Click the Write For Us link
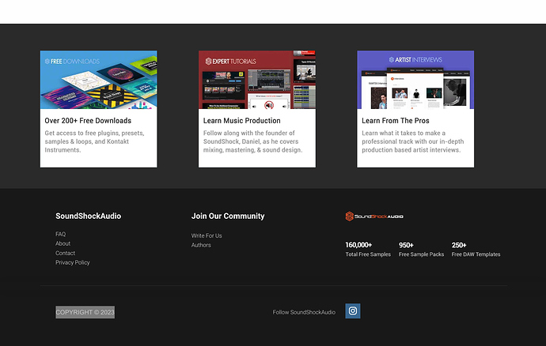546x346 pixels. pyautogui.click(x=207, y=236)
